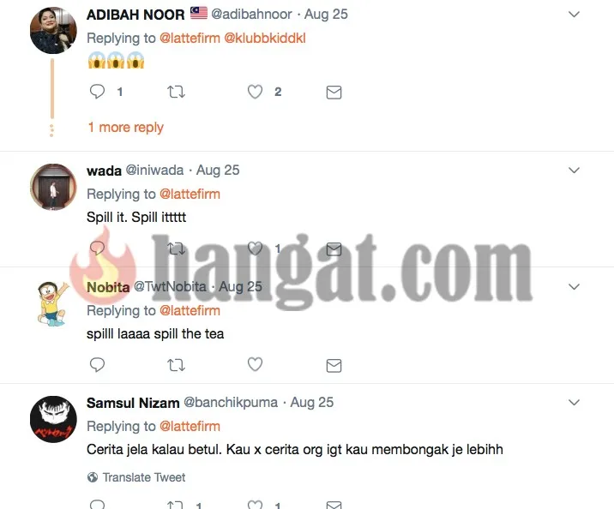This screenshot has height=509, width=614.
Task: Open the dropdown arrow on wada's tweet
Action: [574, 171]
